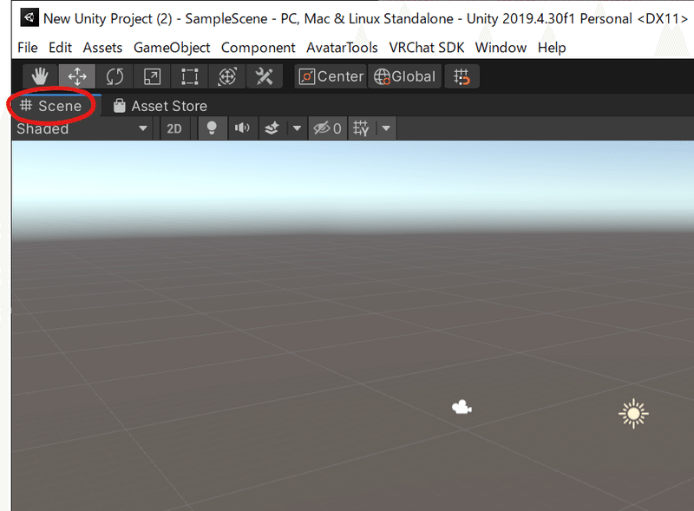Screen dimensions: 694x511
Task: Open the effects dropdown arrow
Action: tap(297, 128)
